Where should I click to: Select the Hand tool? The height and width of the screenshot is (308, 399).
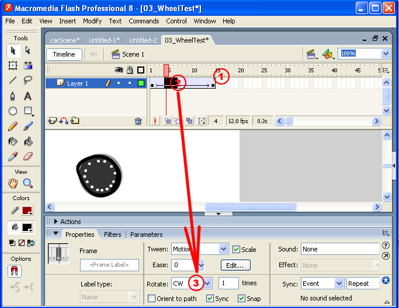[x=13, y=183]
